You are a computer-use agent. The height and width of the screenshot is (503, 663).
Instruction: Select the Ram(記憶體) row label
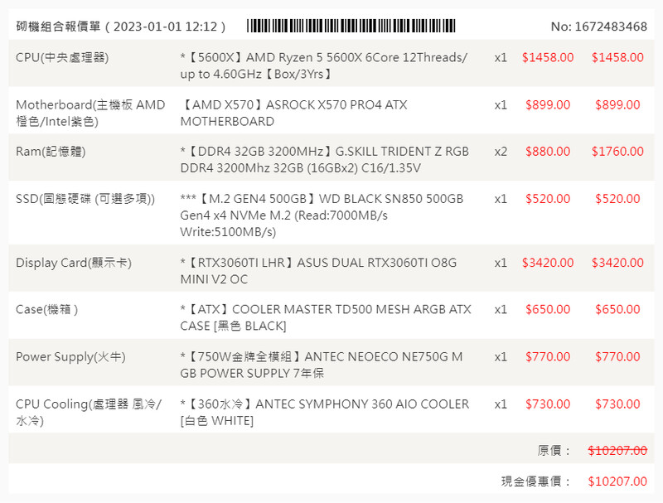click(51, 152)
